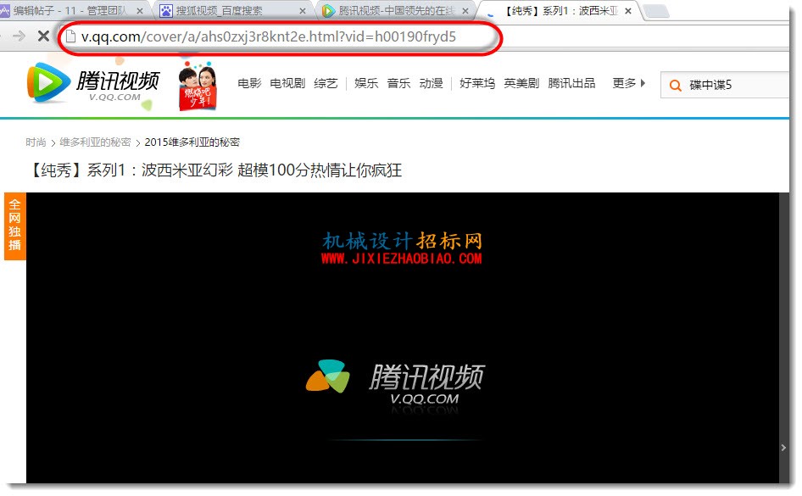
Task: Click the page icon in address bar
Action: point(70,36)
